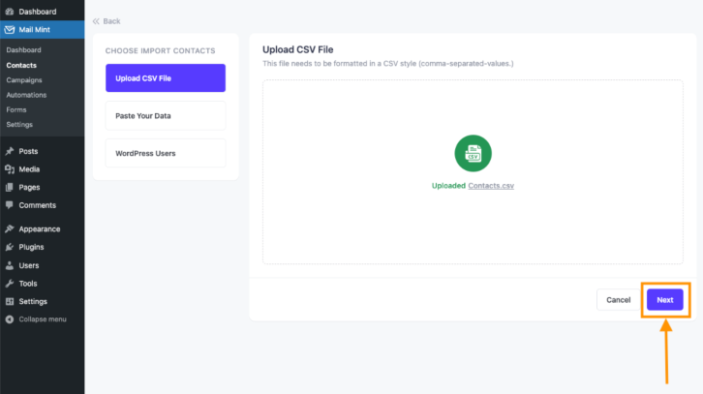Click the Next button
703x394 pixels.
[x=665, y=300]
